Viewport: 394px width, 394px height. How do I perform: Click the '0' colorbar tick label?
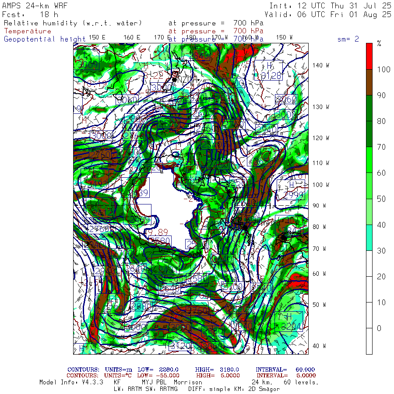click(x=379, y=328)
